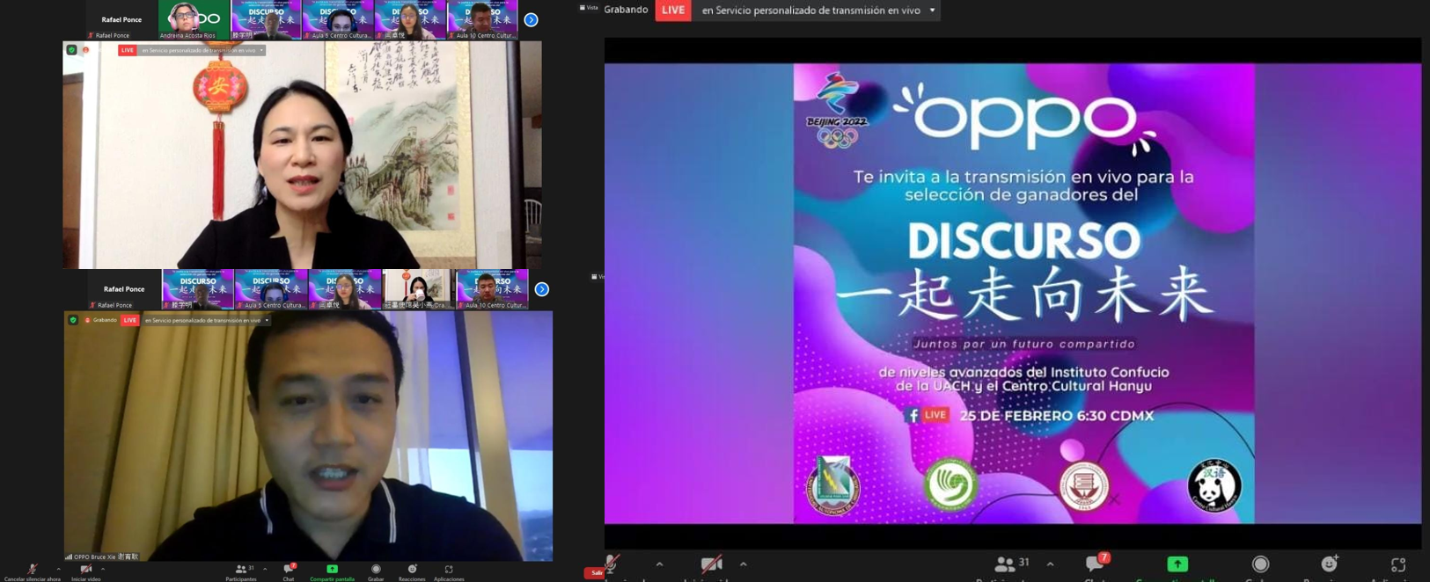Expand participants arrow in OPPO poster window
This screenshot has height=582, width=1430.
coord(1050,564)
